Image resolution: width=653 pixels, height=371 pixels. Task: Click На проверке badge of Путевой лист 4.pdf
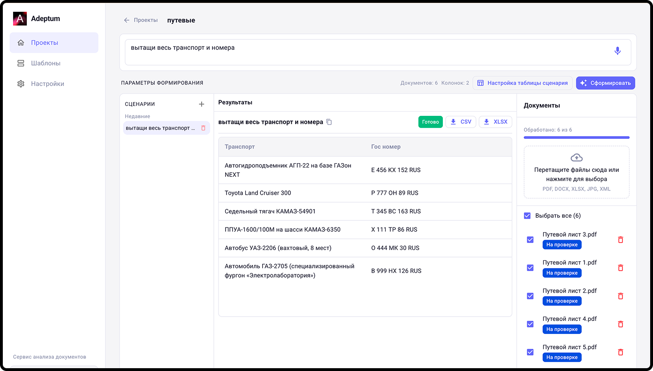[562, 329]
